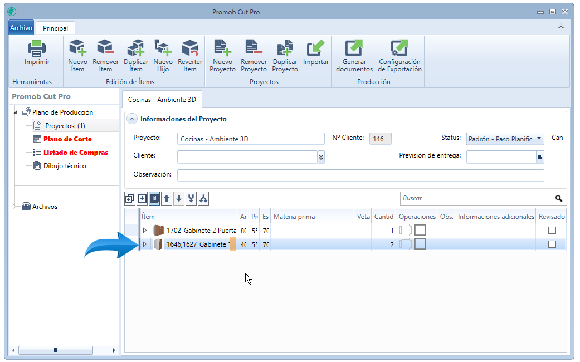Image resolution: width=580 pixels, height=362 pixels.
Task: Collapse the Plano de Producción tree node
Action: pos(16,112)
